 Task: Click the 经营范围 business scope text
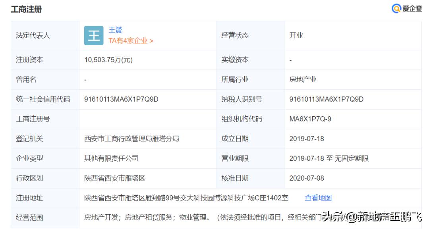point(252,217)
